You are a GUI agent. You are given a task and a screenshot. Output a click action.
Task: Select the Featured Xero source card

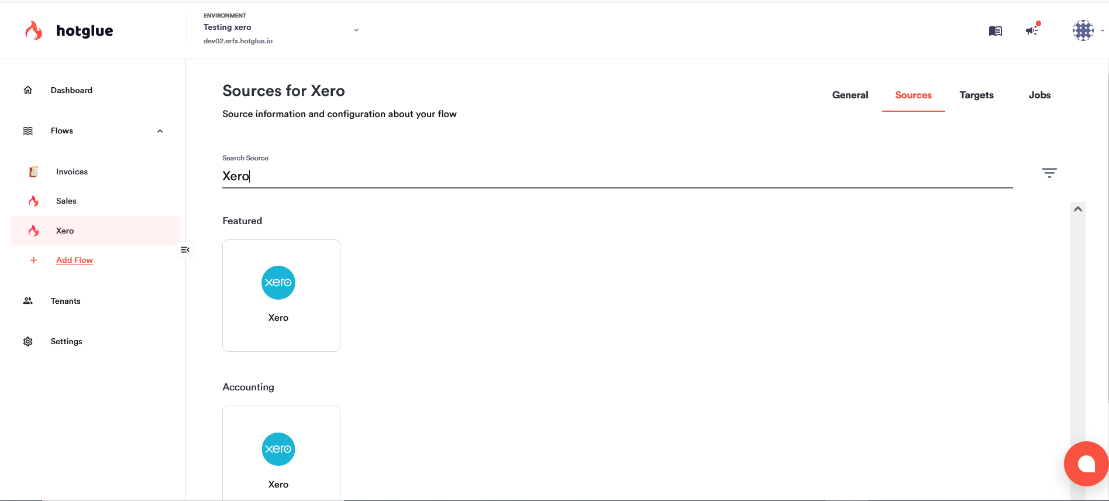tap(281, 296)
